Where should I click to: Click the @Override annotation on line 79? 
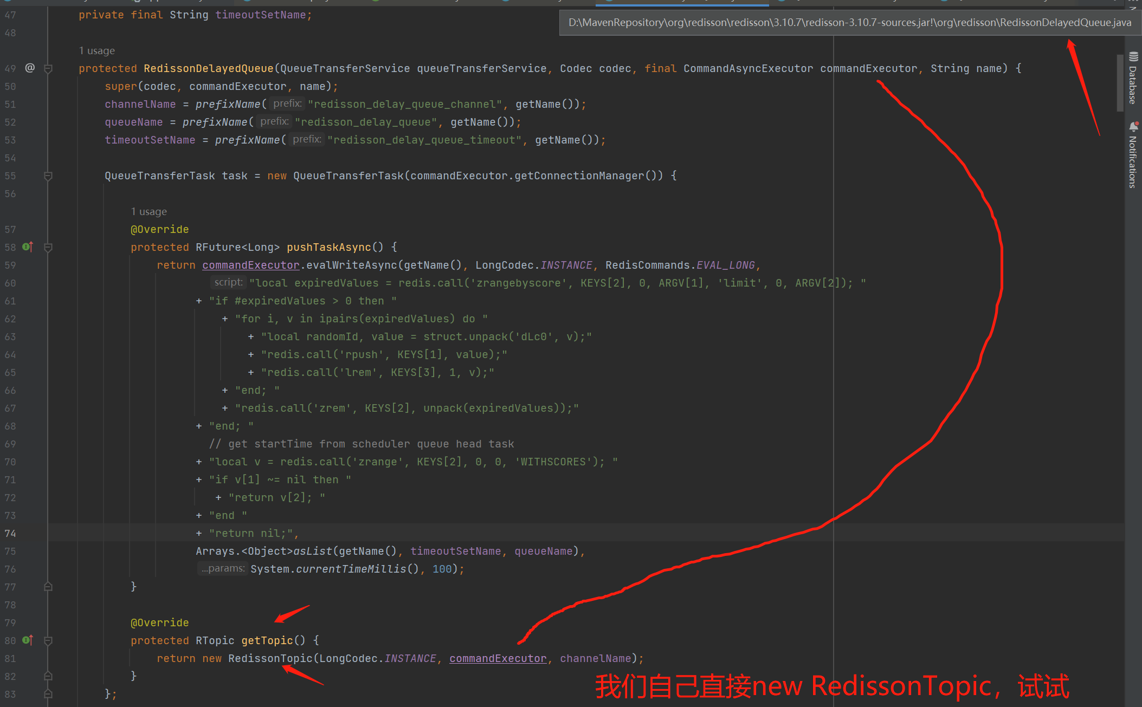(160, 622)
